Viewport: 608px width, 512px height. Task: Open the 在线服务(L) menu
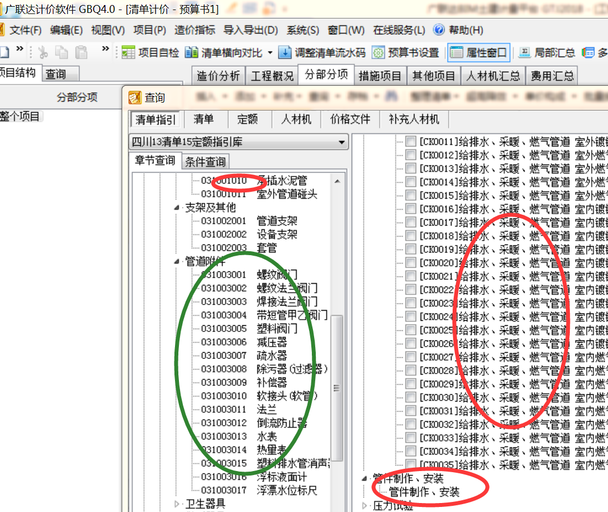[x=399, y=30]
